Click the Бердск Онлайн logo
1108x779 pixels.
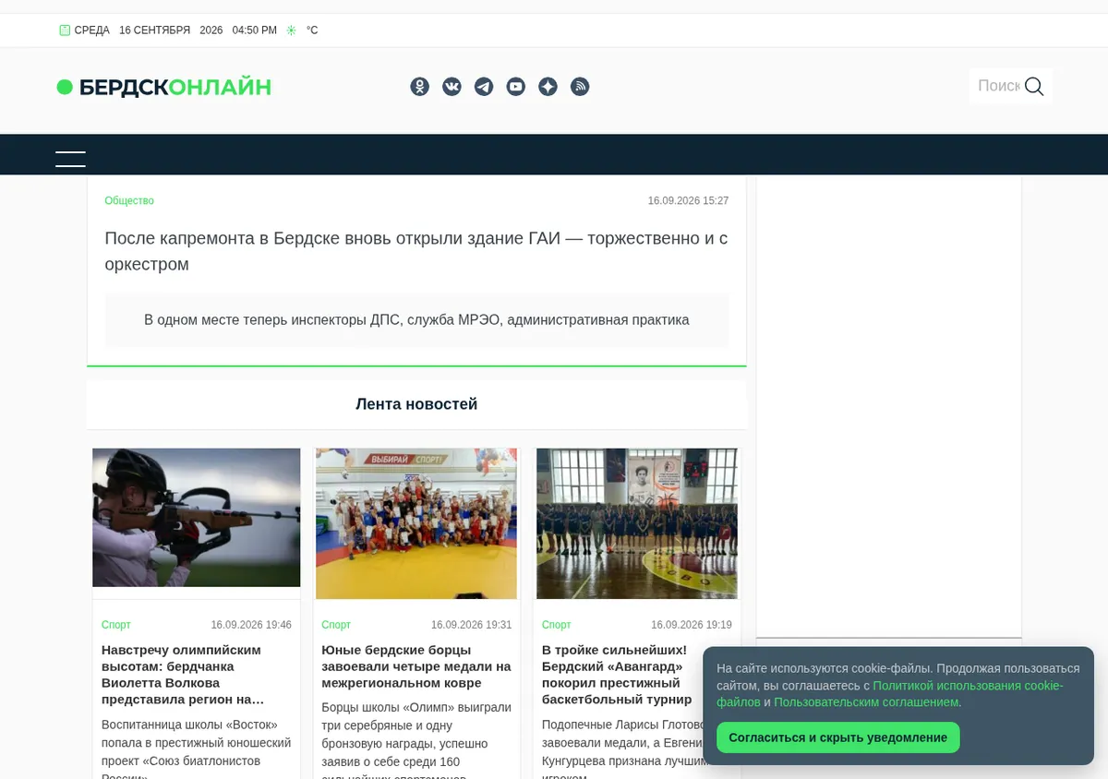164,87
